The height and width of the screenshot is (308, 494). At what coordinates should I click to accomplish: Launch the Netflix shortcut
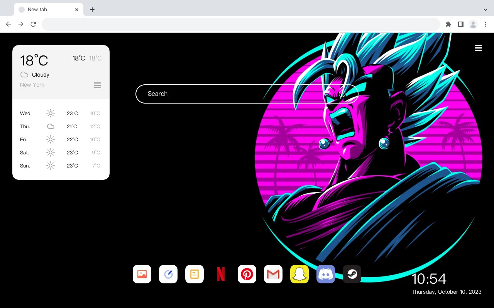pos(221,274)
